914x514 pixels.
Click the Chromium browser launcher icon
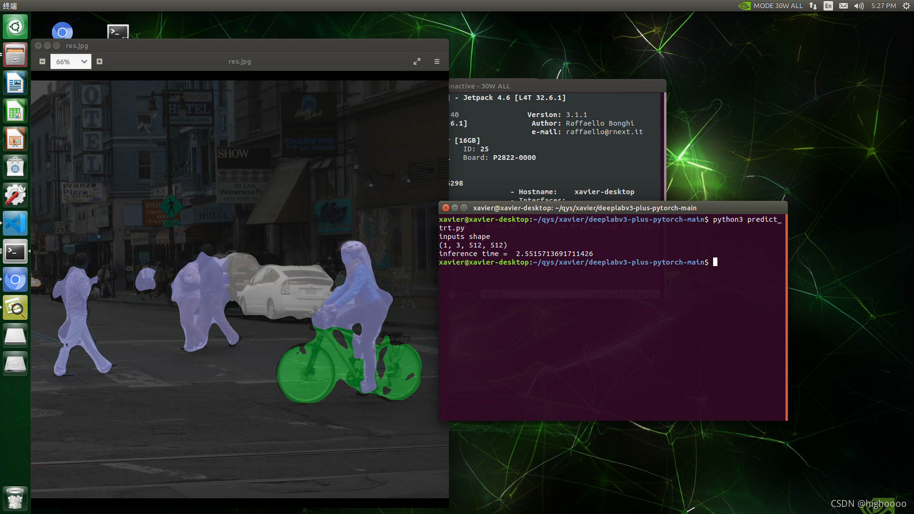[15, 279]
